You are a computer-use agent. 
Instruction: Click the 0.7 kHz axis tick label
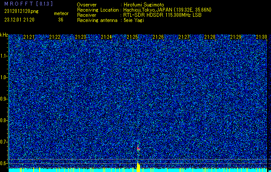pos(3,142)
